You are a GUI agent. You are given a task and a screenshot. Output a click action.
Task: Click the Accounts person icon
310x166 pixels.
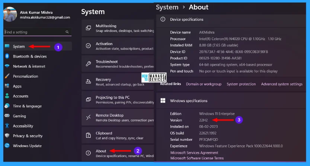click(7, 96)
